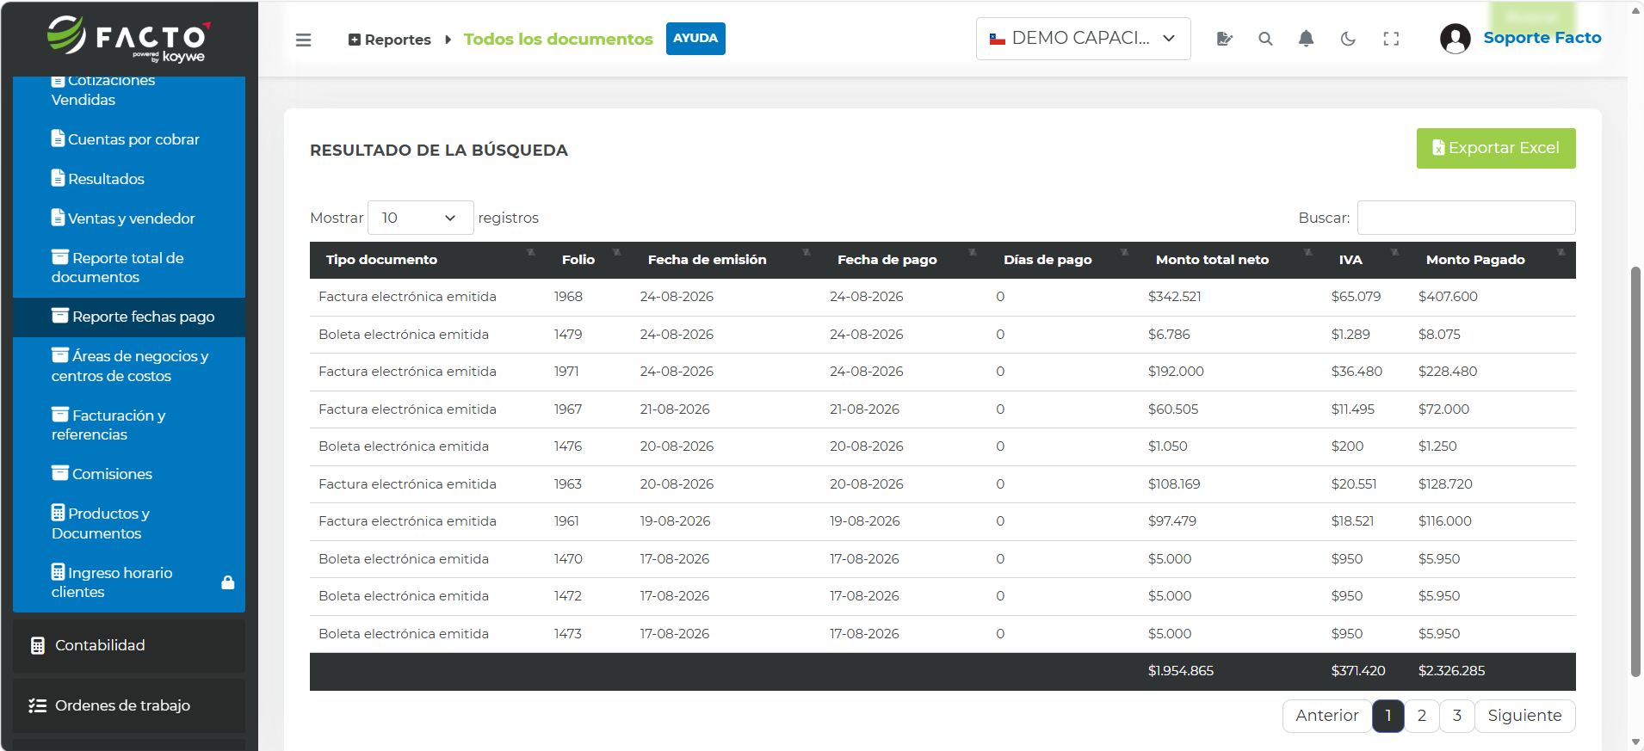Image resolution: width=1644 pixels, height=751 pixels.
Task: Open Áreas de negocios y centros de costos
Action: pos(129,366)
